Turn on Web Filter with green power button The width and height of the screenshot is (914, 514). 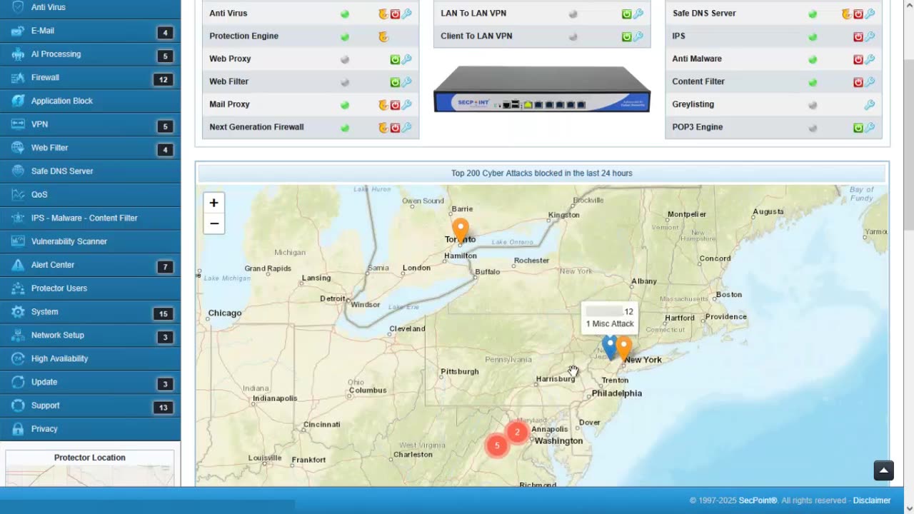click(x=395, y=82)
